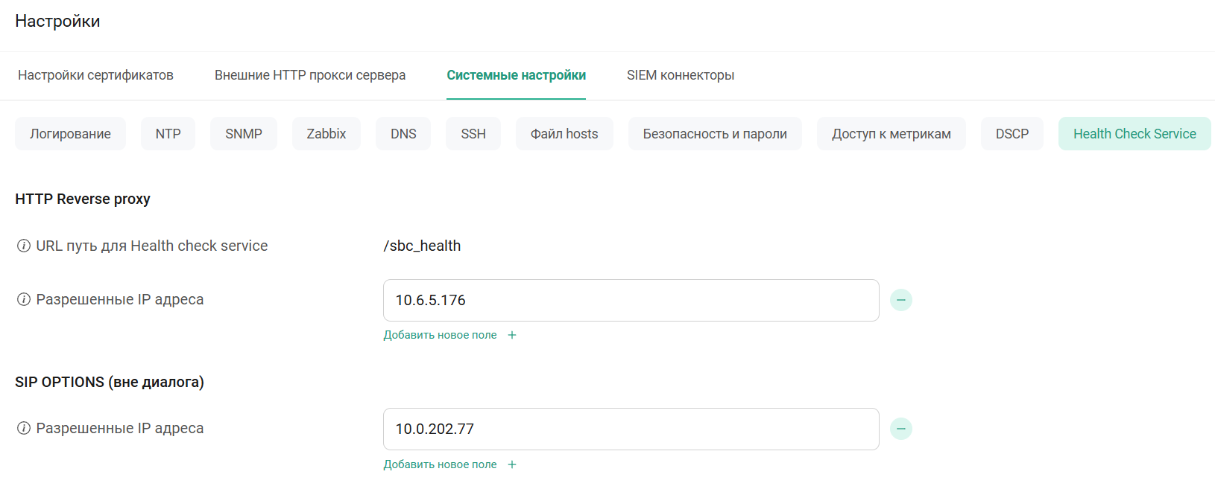Click info icon beside SIP Разрешенные IP адреса

[24, 428]
